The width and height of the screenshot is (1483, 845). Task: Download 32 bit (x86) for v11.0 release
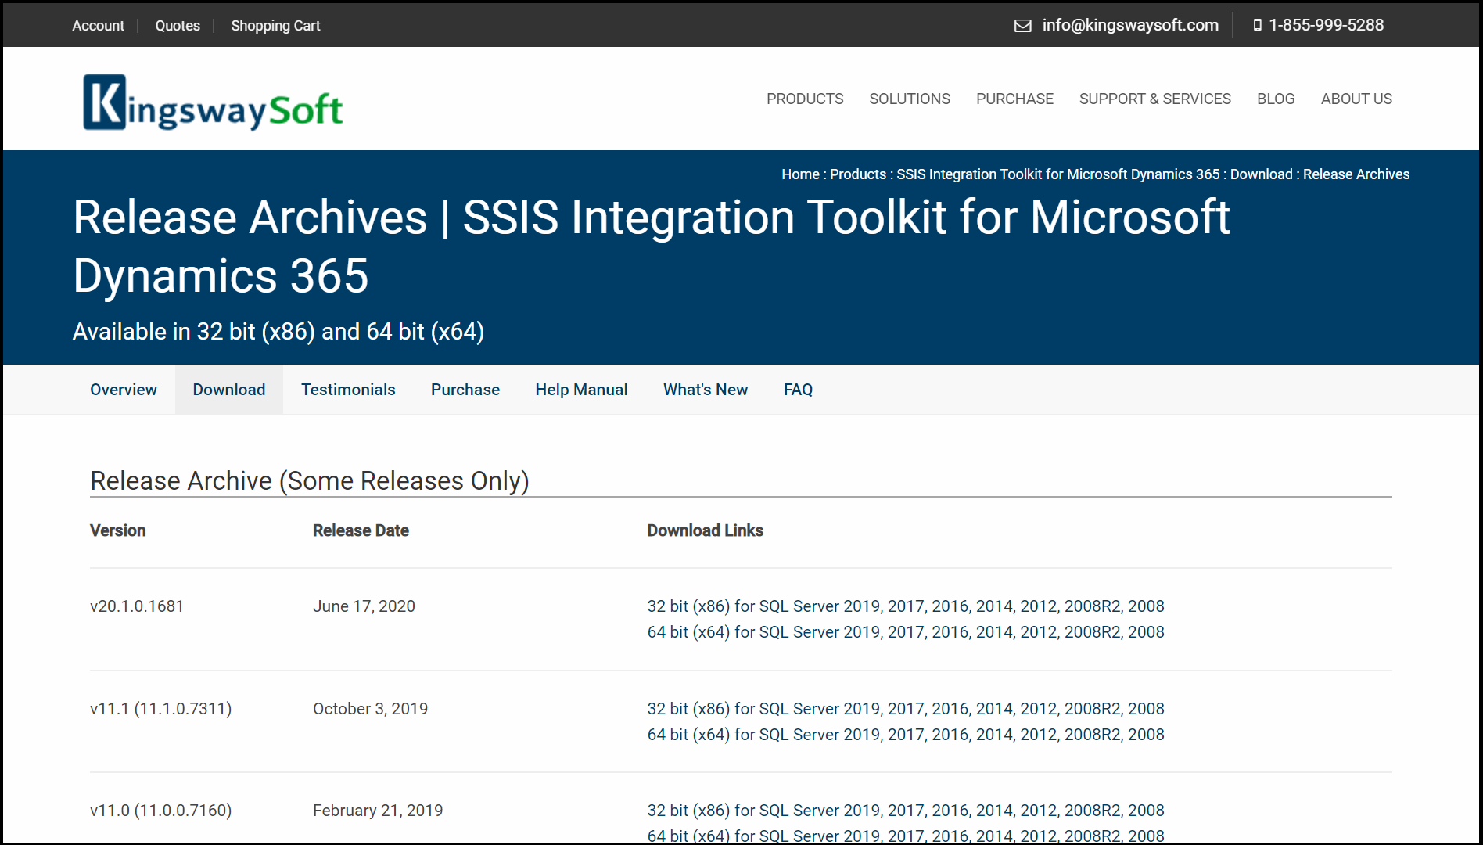click(906, 811)
